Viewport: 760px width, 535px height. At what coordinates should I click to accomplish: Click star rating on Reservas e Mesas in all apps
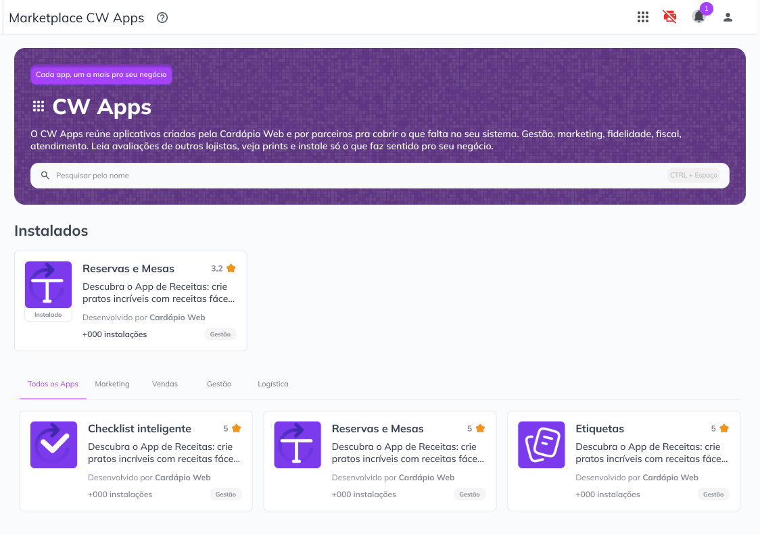480,428
